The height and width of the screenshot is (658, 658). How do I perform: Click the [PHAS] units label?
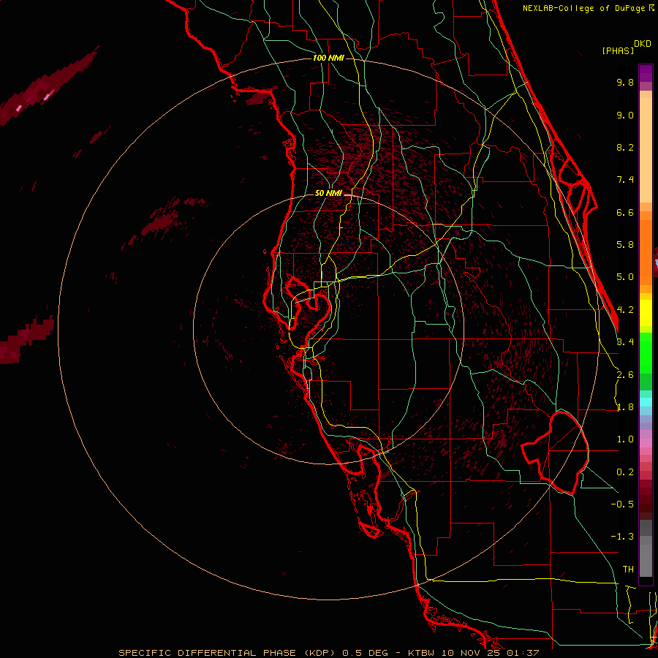[618, 51]
